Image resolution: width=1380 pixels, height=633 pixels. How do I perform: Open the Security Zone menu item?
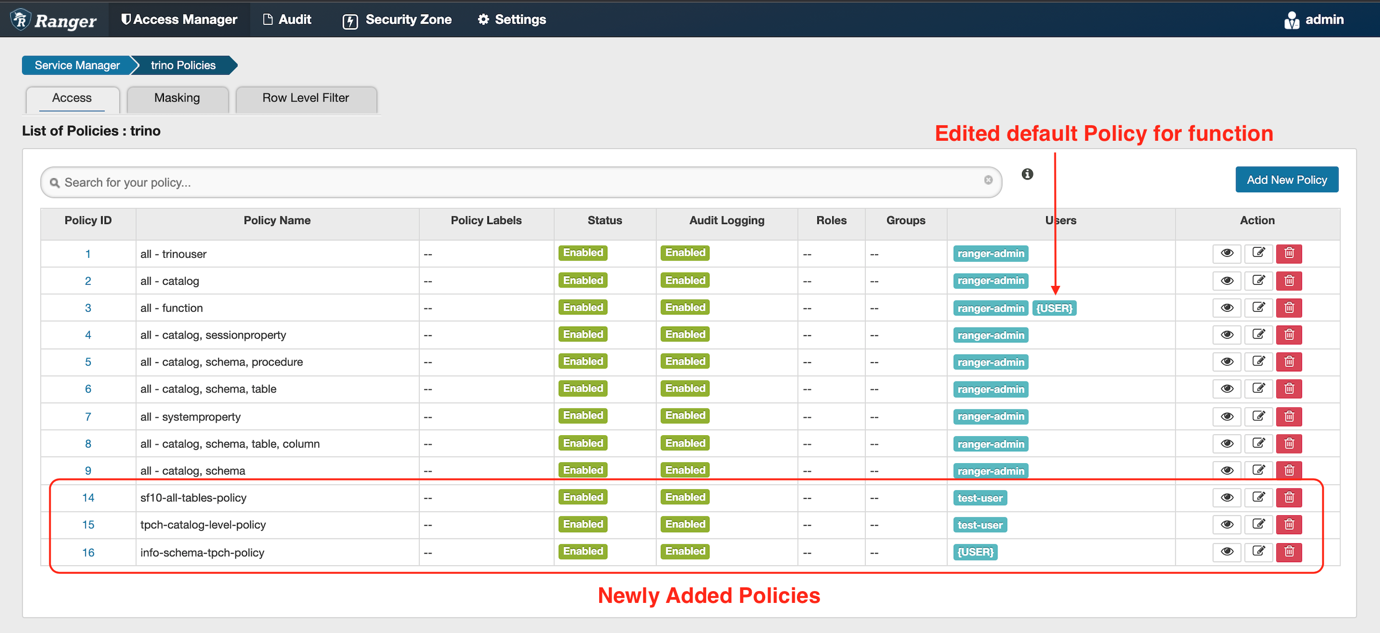coord(397,19)
